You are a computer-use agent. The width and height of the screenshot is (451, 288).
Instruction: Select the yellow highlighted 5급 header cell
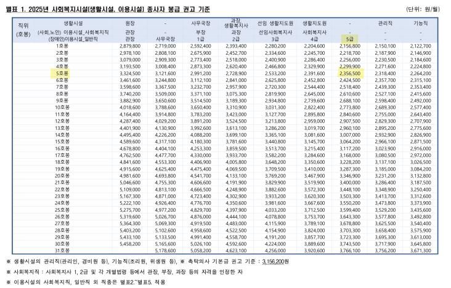pos(349,39)
